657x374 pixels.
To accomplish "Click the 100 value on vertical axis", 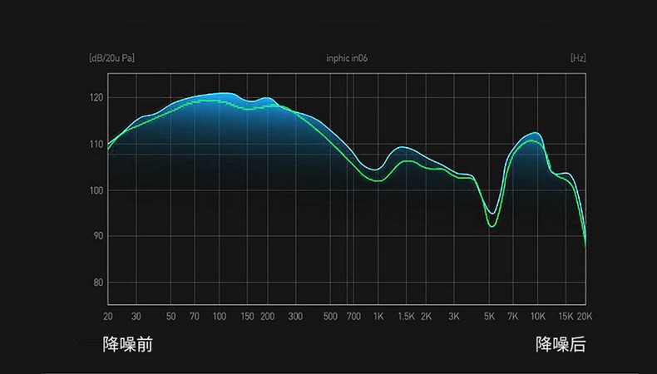I will (96, 190).
